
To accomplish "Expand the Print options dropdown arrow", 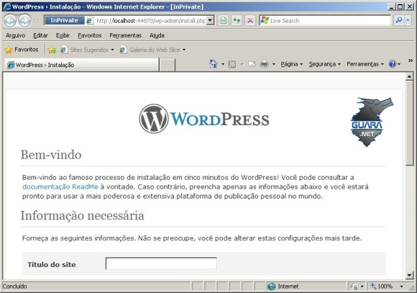I will (274, 64).
